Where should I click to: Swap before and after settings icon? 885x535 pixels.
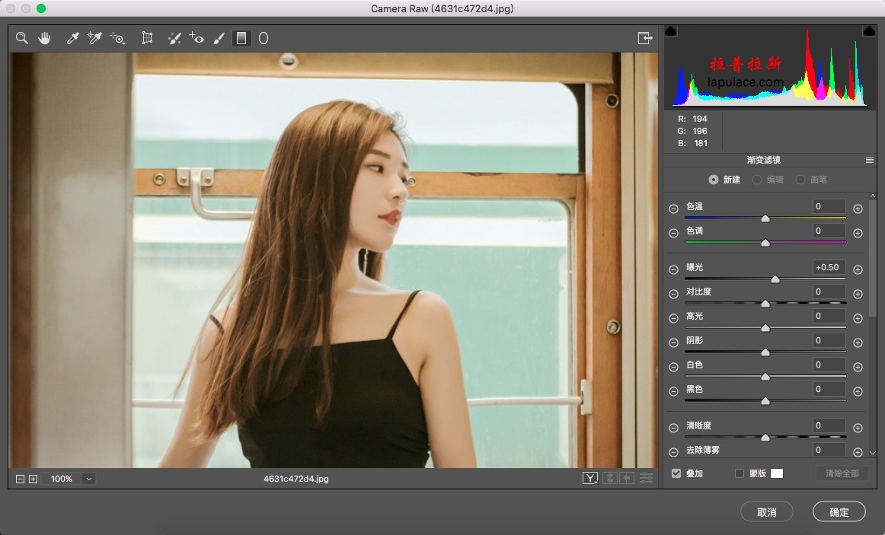(x=609, y=478)
